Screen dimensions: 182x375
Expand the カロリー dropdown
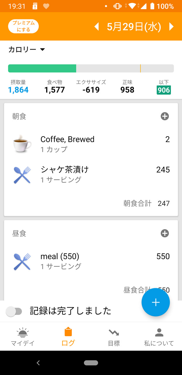[x=27, y=50]
